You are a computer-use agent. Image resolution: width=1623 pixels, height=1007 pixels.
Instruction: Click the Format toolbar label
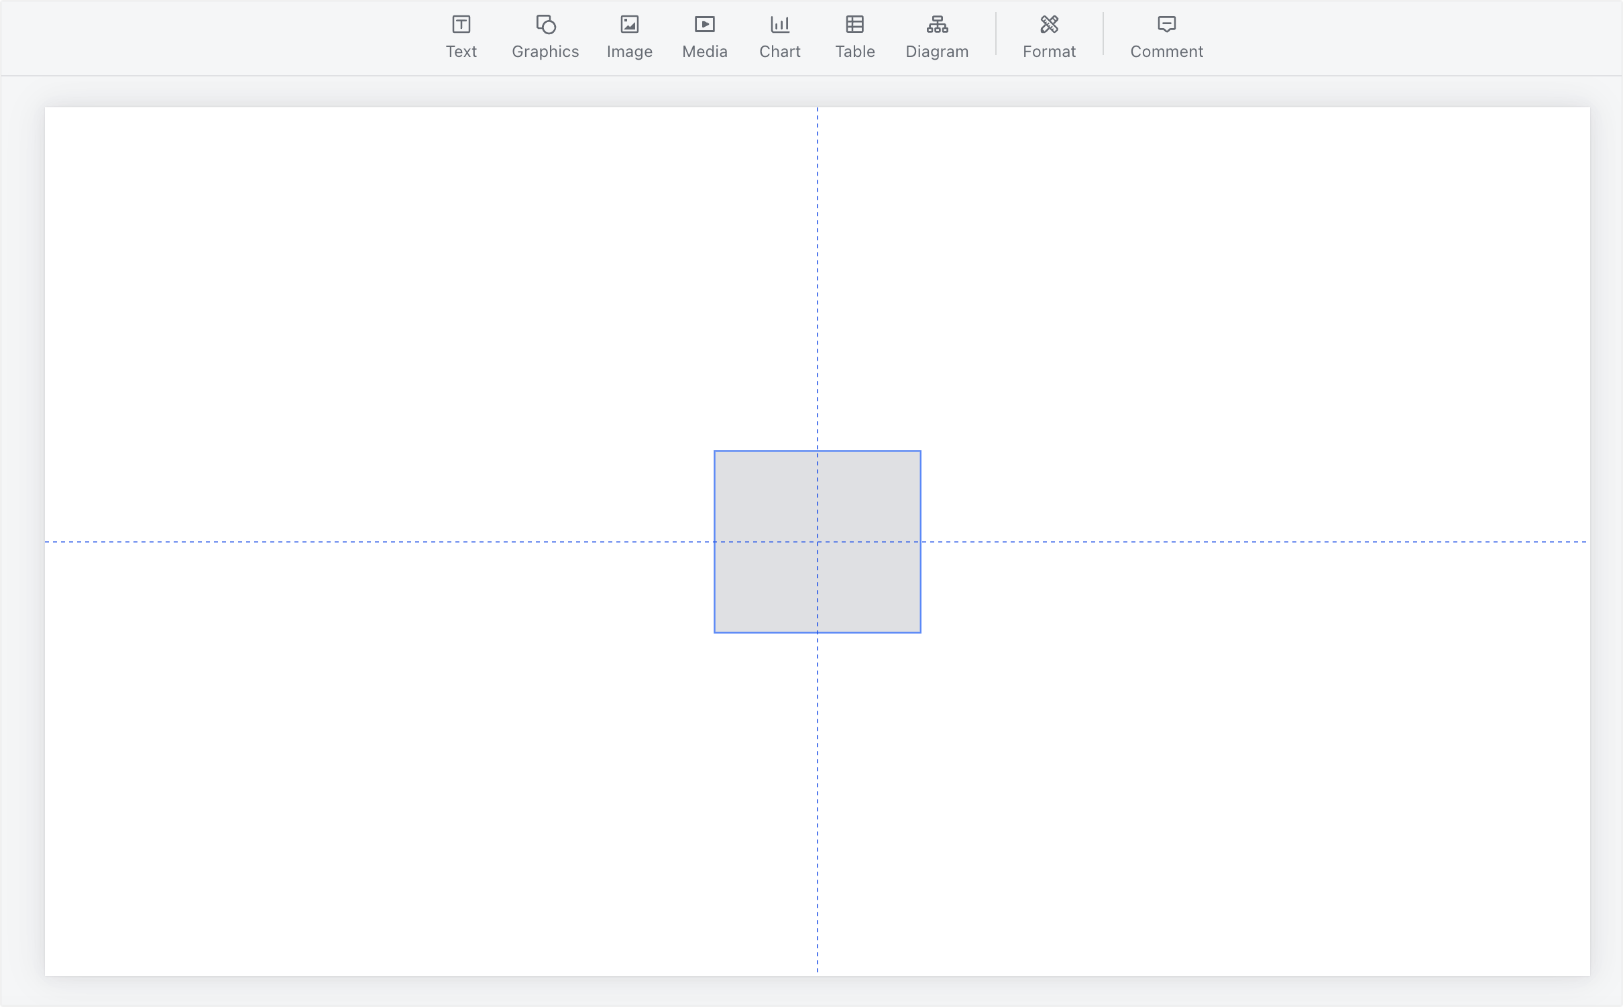click(1048, 52)
